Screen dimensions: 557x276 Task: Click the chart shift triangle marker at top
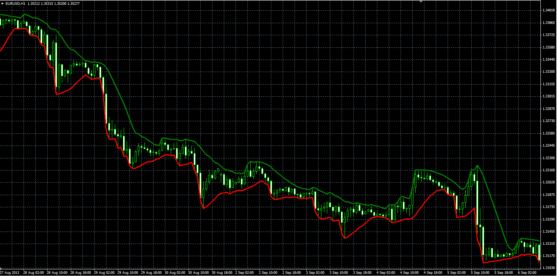click(x=421, y=1)
